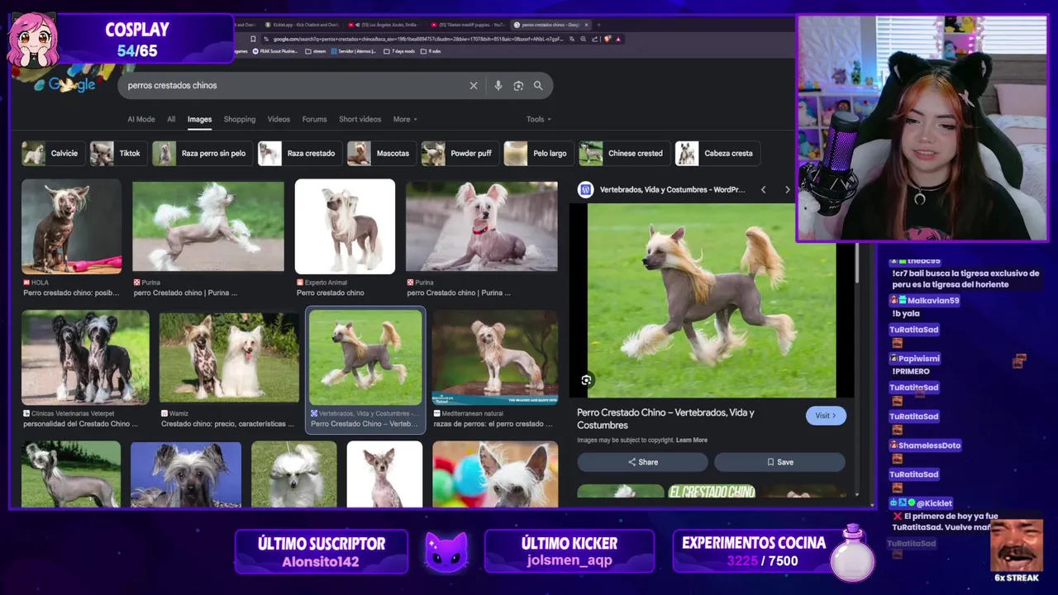Select the Calvicie filter chip
This screenshot has height=595, width=1058.
53,153
